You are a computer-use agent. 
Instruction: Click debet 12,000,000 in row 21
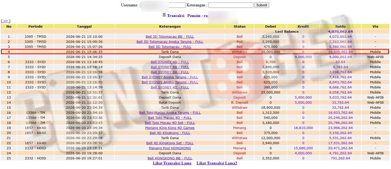click(x=271, y=138)
